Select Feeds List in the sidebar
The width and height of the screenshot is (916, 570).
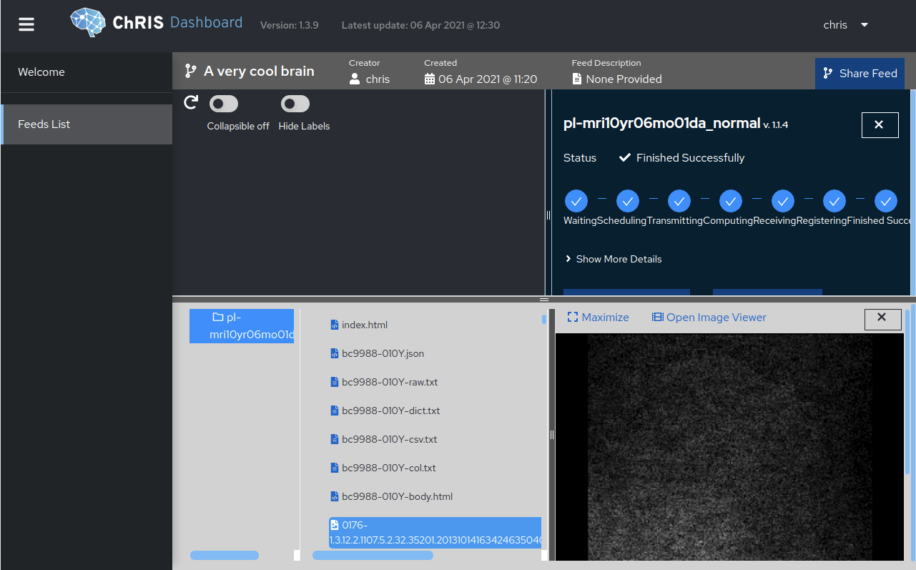point(44,124)
